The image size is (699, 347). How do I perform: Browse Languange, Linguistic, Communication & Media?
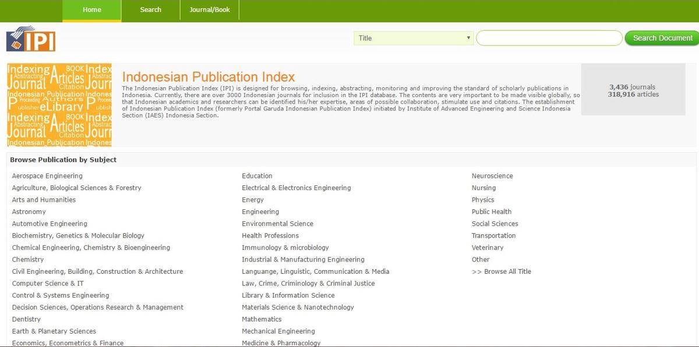[316, 271]
